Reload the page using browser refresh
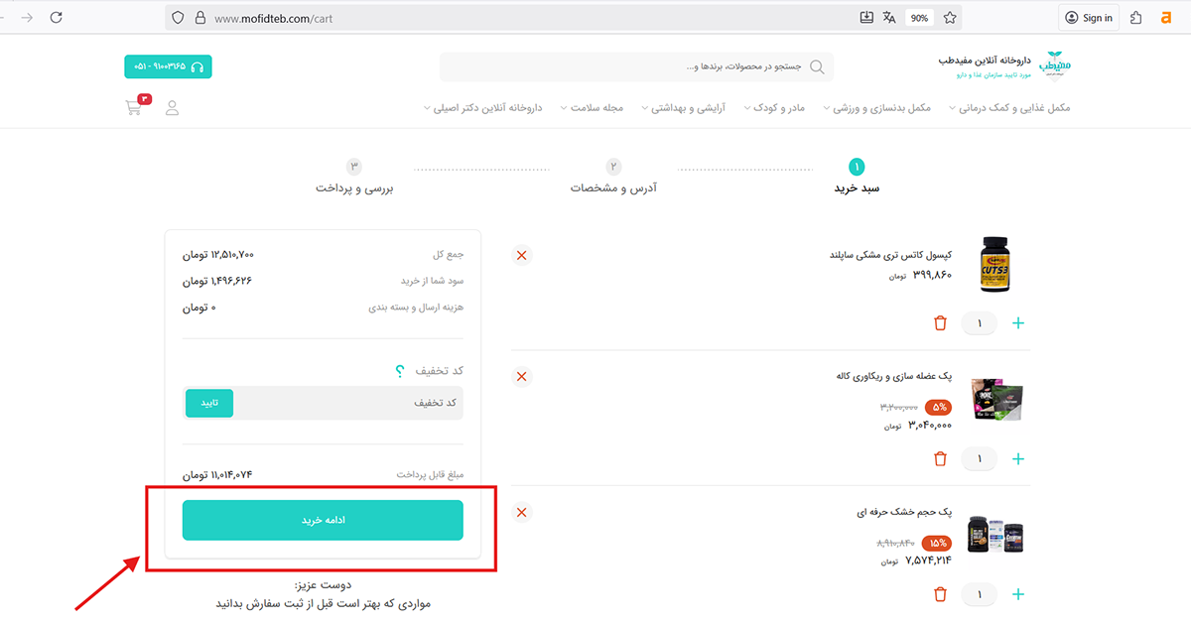1191x623 pixels. 56,18
